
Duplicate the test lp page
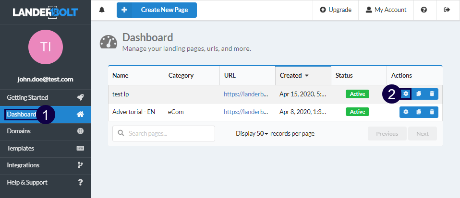tap(419, 94)
